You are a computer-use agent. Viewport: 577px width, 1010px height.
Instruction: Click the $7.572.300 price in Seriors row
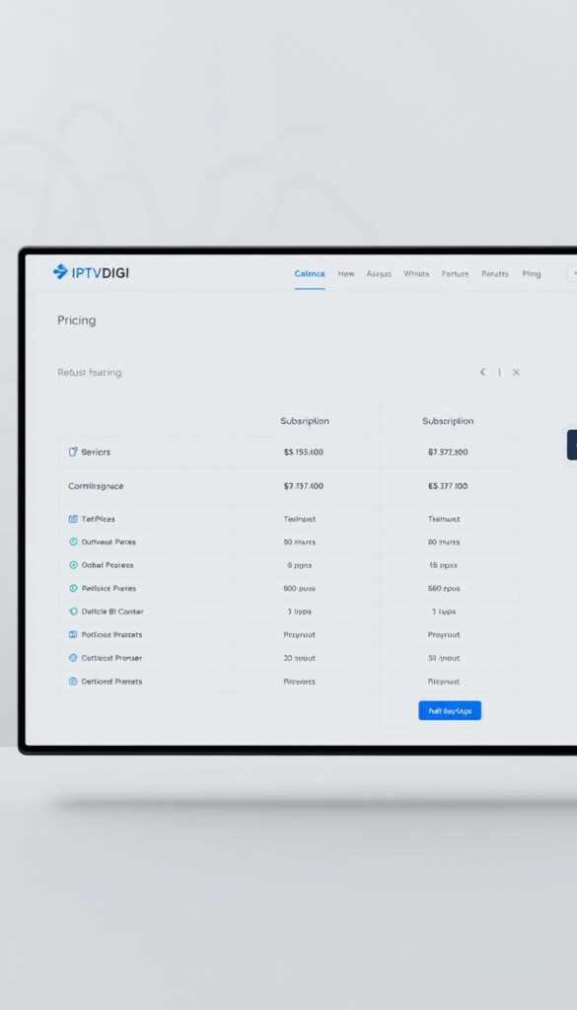(448, 452)
